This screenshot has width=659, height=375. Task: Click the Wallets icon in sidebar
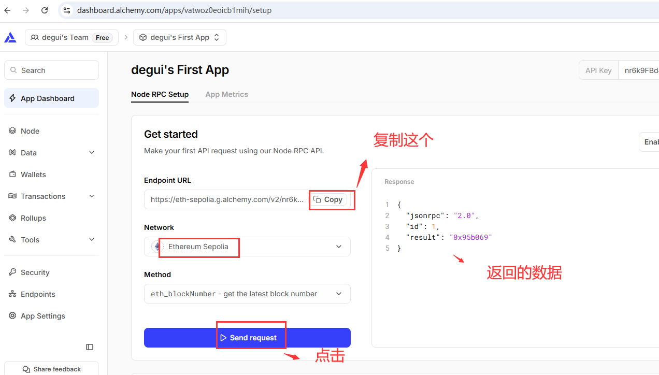pos(12,175)
